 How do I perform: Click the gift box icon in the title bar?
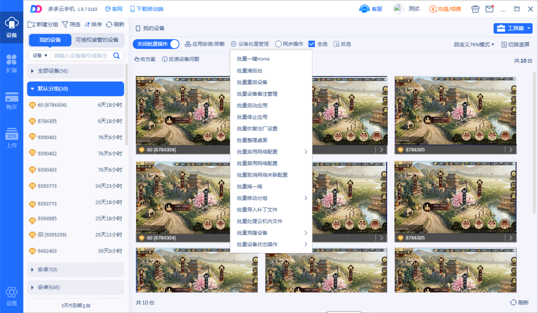[475, 9]
